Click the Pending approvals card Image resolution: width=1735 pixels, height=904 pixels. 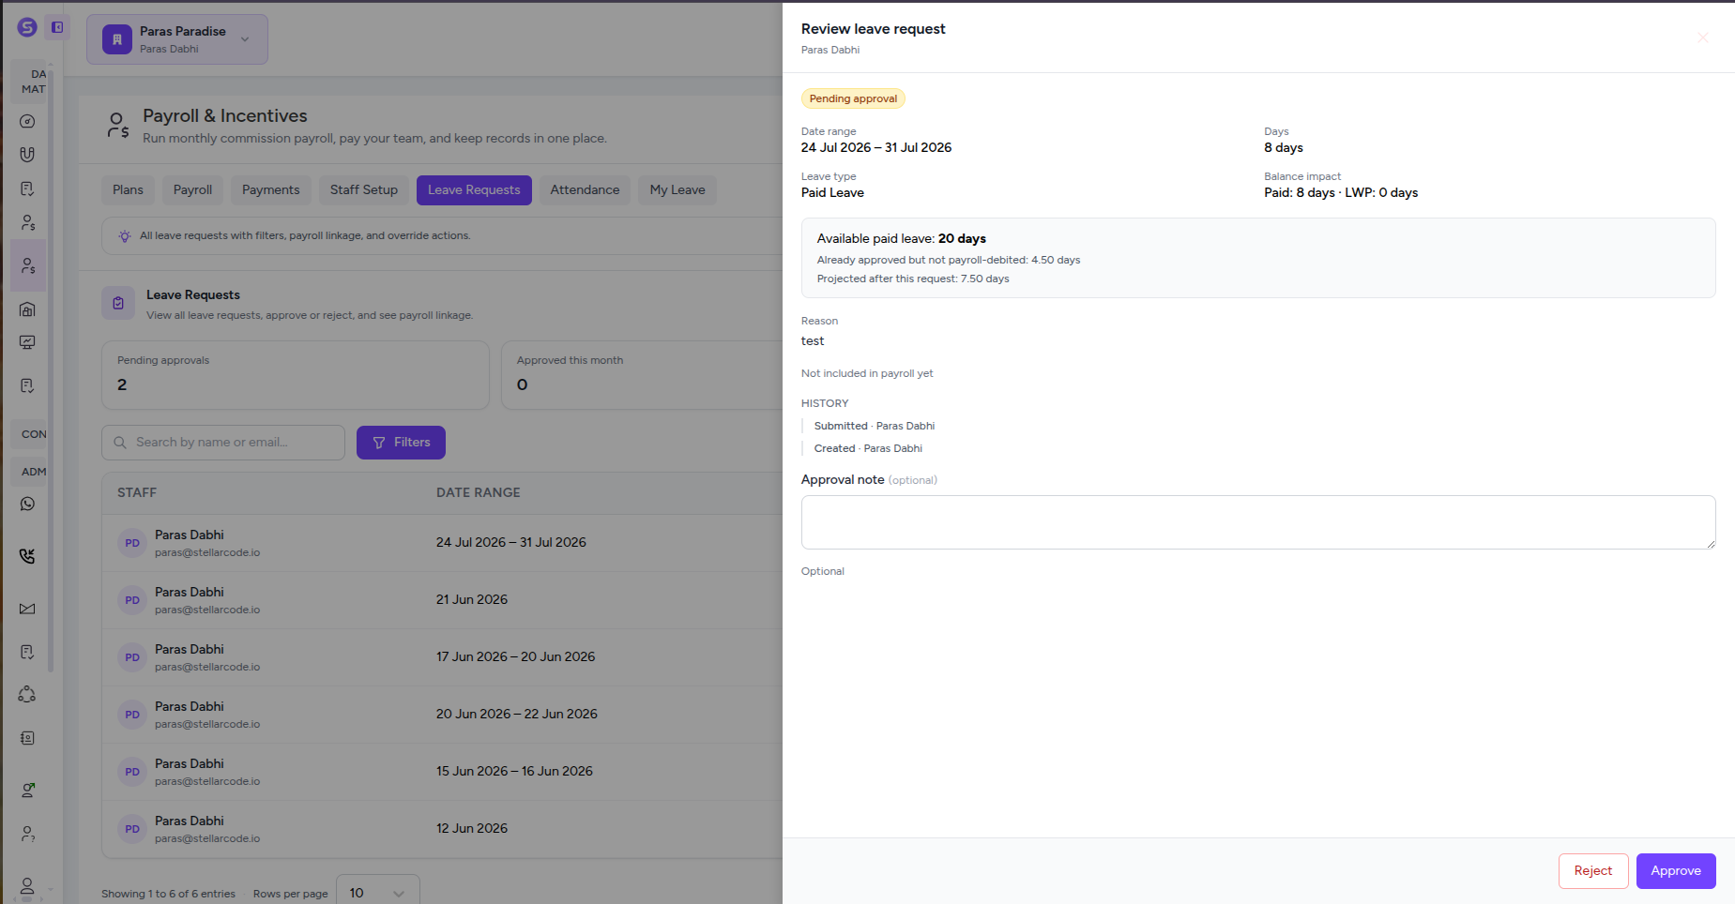[x=296, y=375]
